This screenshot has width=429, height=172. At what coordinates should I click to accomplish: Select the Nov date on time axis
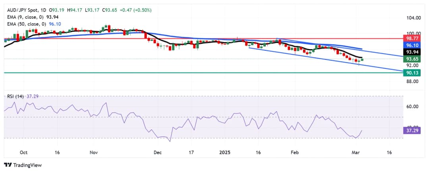click(x=94, y=152)
